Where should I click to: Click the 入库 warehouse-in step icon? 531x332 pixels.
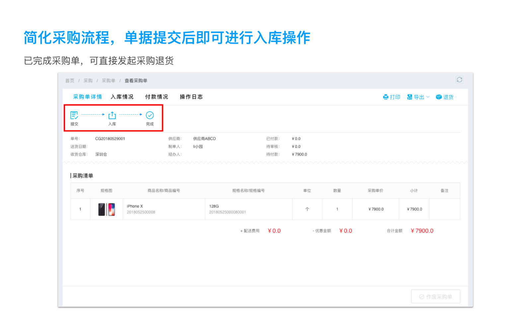(x=112, y=115)
